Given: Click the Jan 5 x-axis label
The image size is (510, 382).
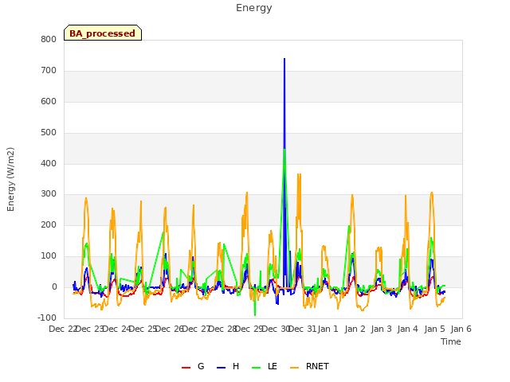Looking at the screenshot, I should pyautogui.click(x=434, y=329).
